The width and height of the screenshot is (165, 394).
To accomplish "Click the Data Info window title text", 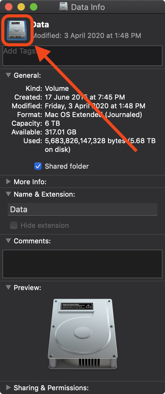I will 88,7.
